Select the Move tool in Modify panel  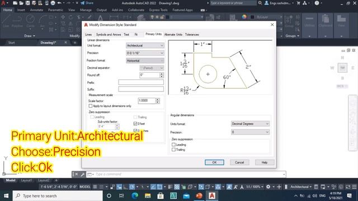point(63,17)
